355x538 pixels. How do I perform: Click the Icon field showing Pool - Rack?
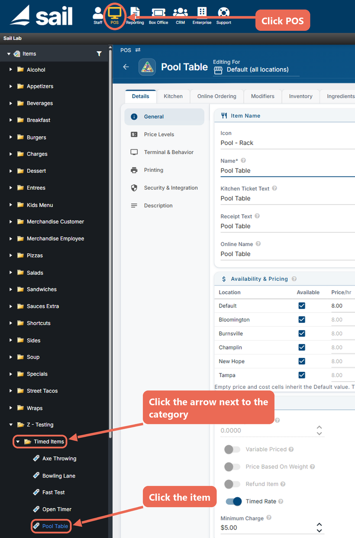pyautogui.click(x=287, y=143)
